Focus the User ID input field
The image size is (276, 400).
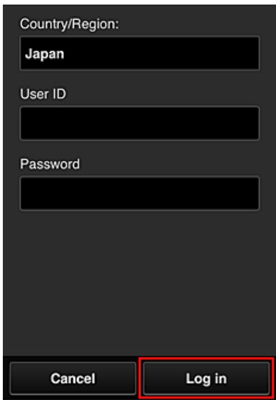140,123
